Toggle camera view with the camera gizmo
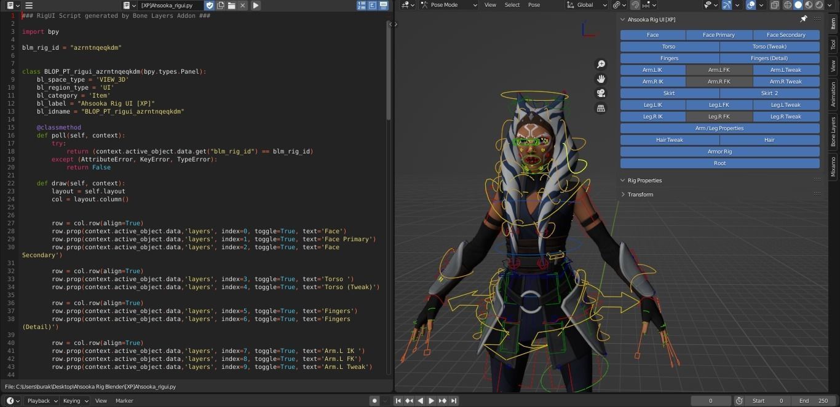The image size is (840, 407). [x=601, y=93]
